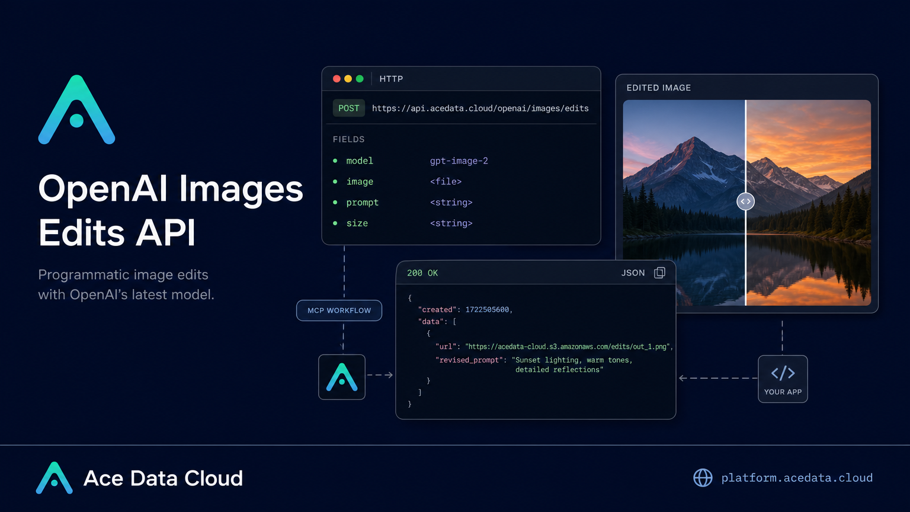Image resolution: width=910 pixels, height=512 pixels.
Task: Click the "detailed reflections" text
Action: click(559, 370)
